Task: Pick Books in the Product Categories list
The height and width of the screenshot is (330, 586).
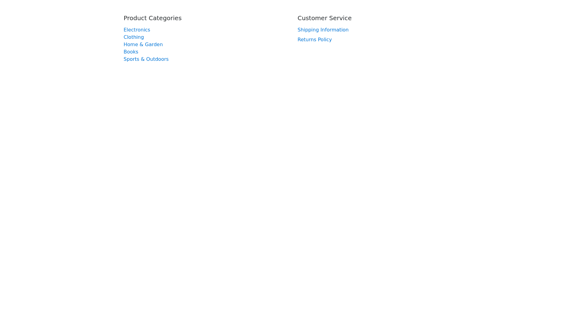Action: tap(131, 52)
